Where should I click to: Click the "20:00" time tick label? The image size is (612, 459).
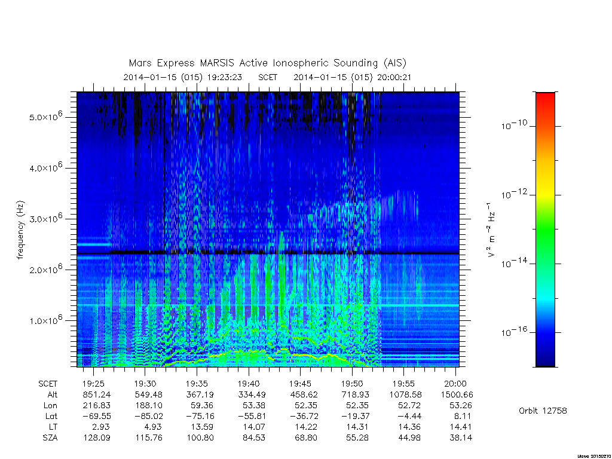pyautogui.click(x=455, y=384)
